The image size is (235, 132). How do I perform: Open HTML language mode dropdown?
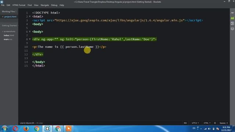pyautogui.click(x=207, y=123)
